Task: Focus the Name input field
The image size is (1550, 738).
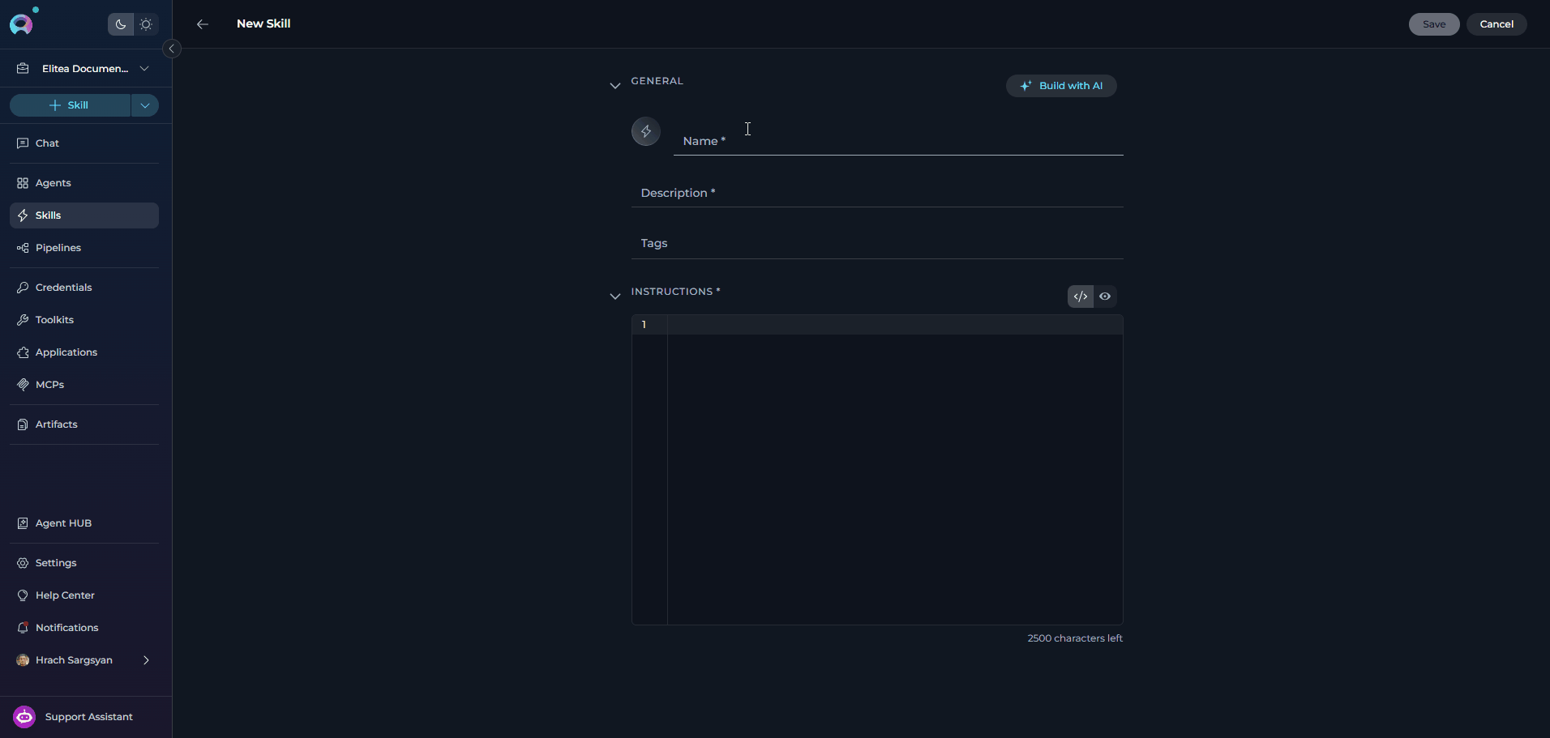Action: pyautogui.click(x=898, y=136)
